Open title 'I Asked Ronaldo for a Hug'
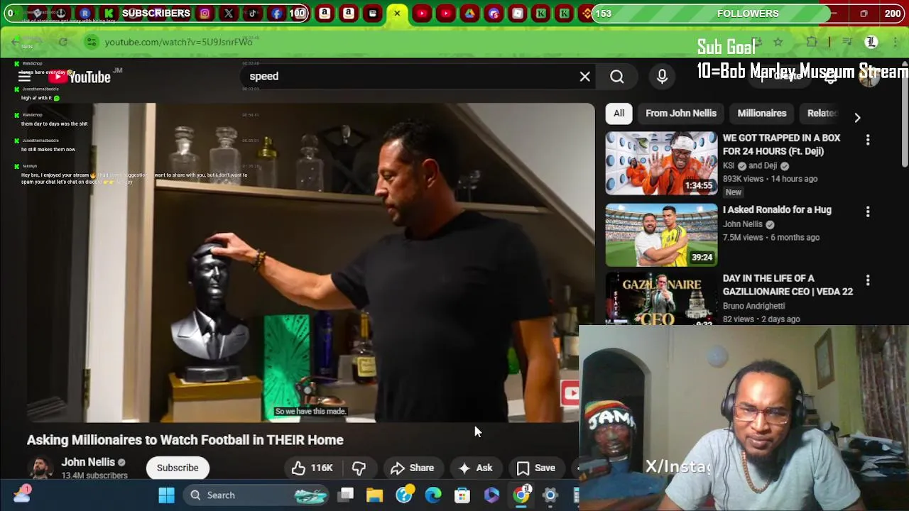This screenshot has height=511, width=909. (x=777, y=210)
